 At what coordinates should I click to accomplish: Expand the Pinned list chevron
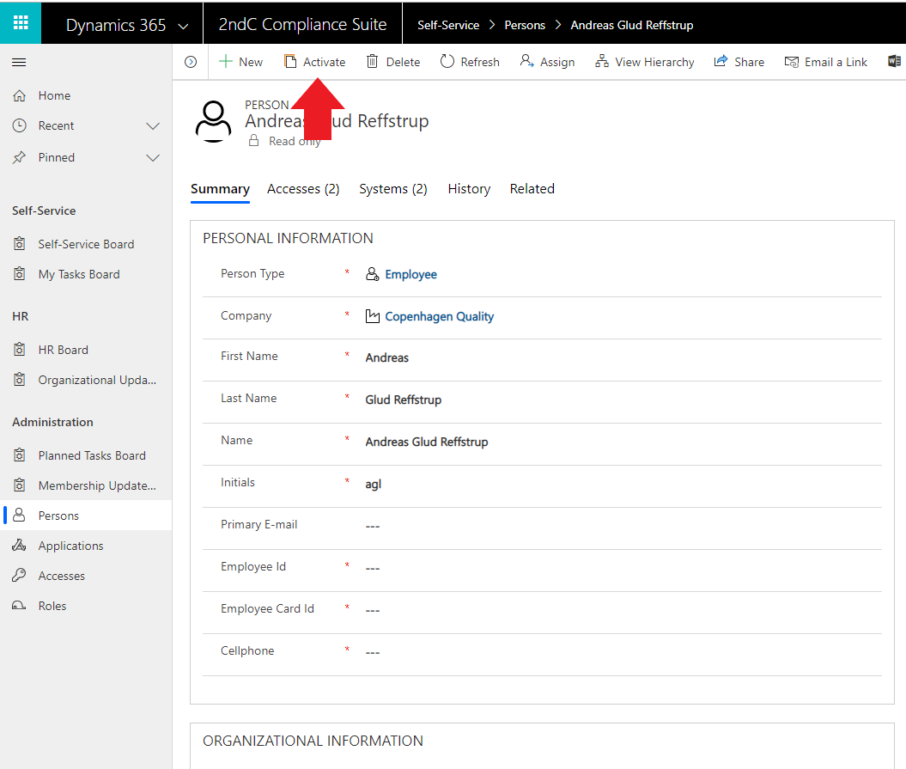[x=153, y=158]
